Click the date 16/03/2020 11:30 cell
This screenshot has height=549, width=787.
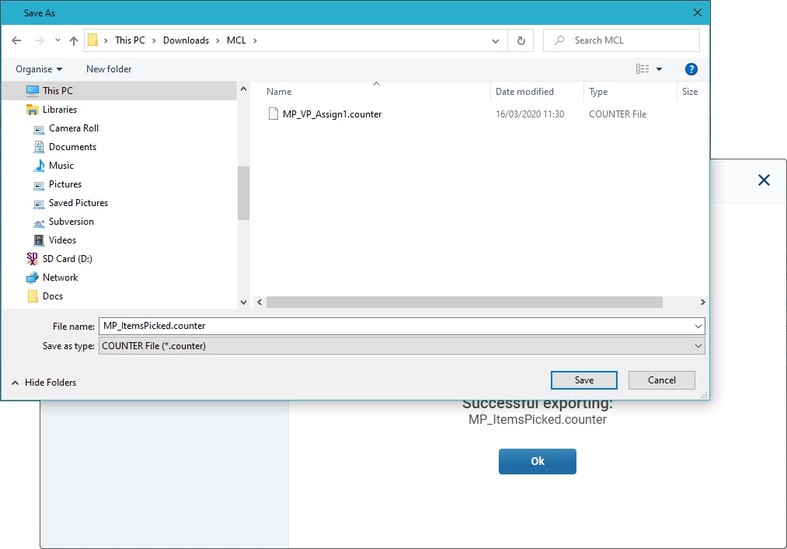[530, 114]
